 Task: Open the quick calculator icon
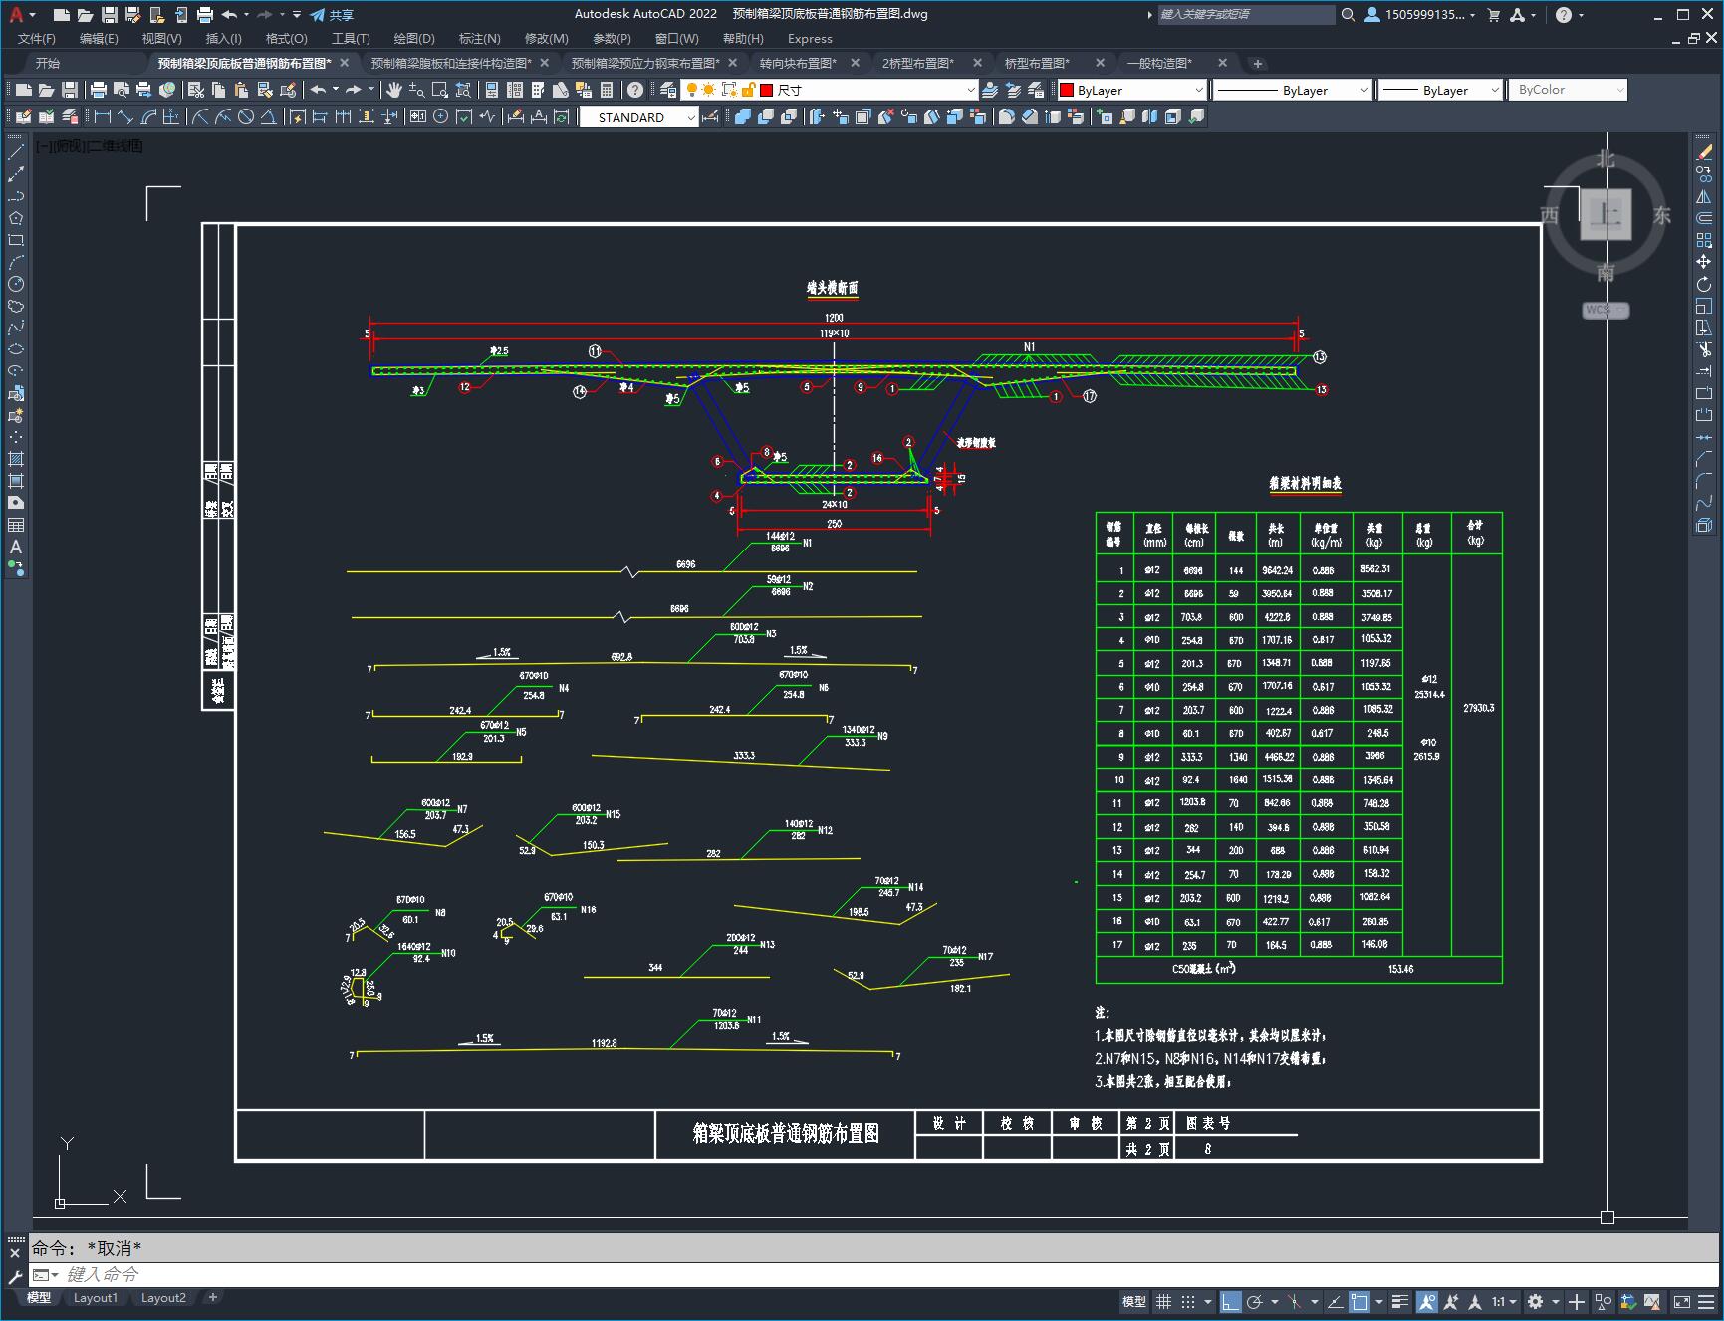pos(607,90)
